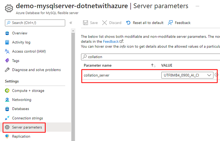The width and height of the screenshot is (220, 141).
Task: Click the Server parameters gear icon
Action: click(x=7, y=127)
